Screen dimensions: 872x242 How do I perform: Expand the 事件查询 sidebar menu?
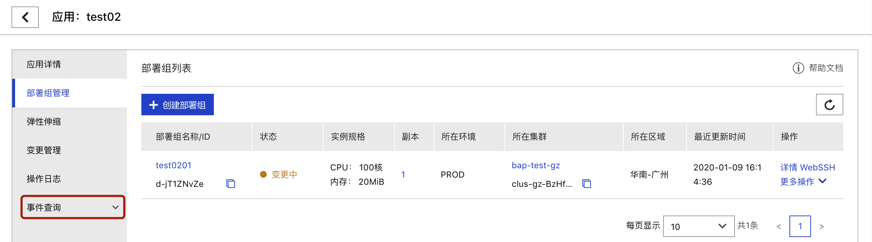click(x=73, y=207)
